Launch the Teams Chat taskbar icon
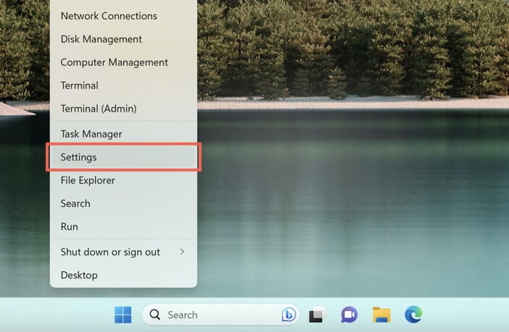509x332 pixels. [349, 315]
